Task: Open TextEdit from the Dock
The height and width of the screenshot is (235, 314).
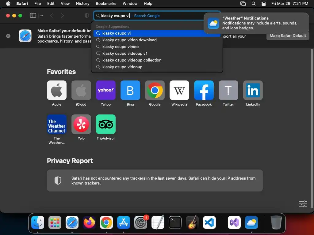Action: point(158,222)
